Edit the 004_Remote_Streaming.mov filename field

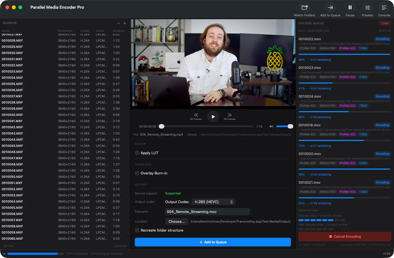click(x=207, y=212)
